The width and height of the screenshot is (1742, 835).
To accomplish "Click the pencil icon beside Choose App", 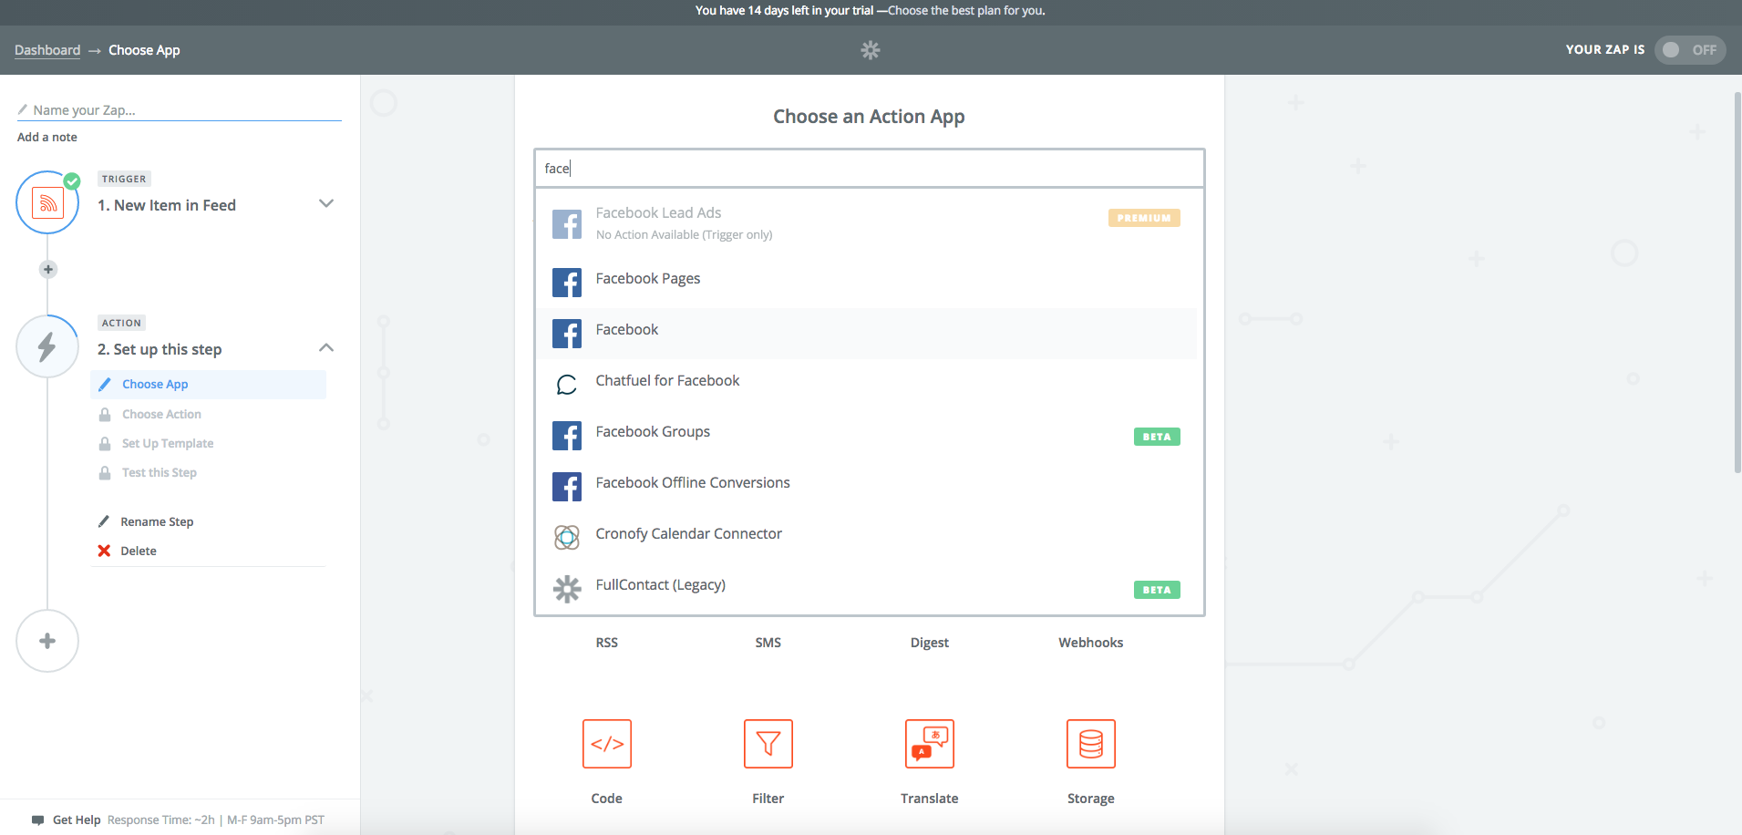I will click(105, 385).
